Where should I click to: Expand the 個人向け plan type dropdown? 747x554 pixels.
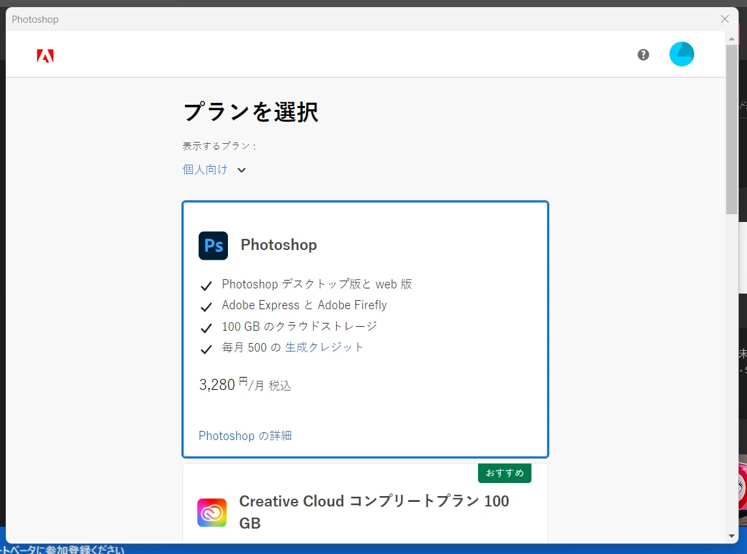pyautogui.click(x=214, y=169)
